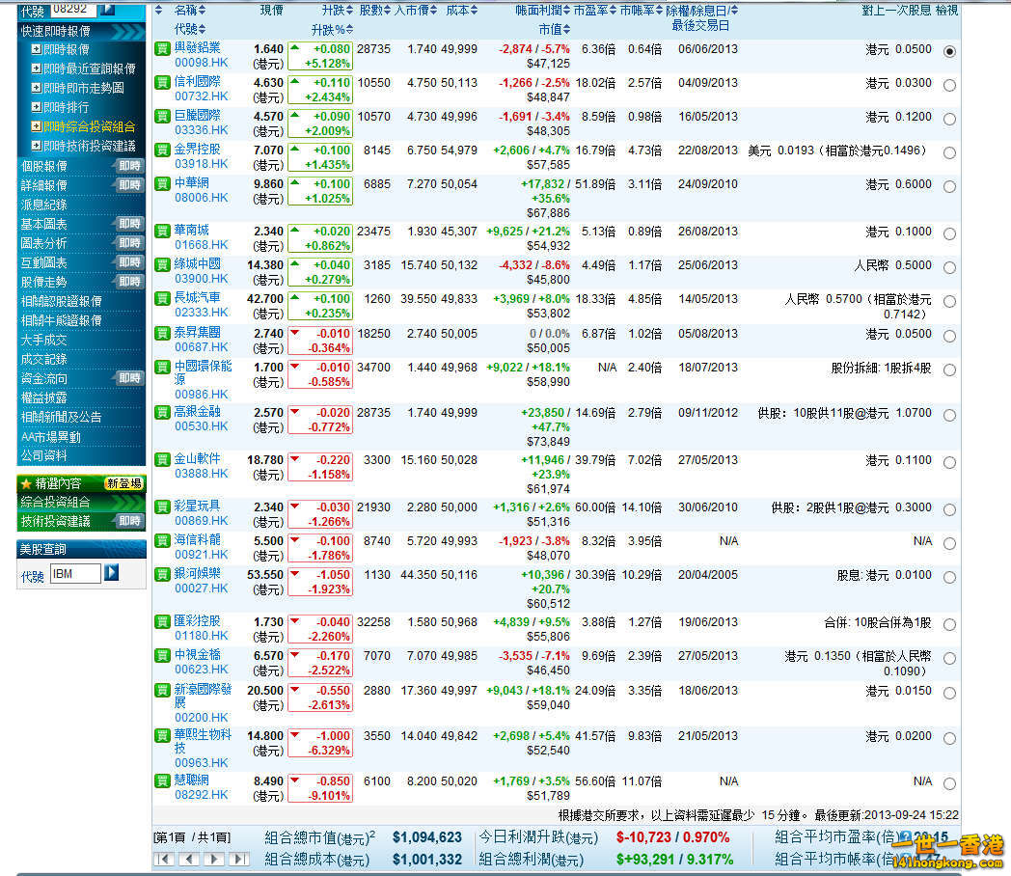The width and height of the screenshot is (1011, 876).
Task: Click the green buy icon for 巨騰國際
Action: pos(162,116)
